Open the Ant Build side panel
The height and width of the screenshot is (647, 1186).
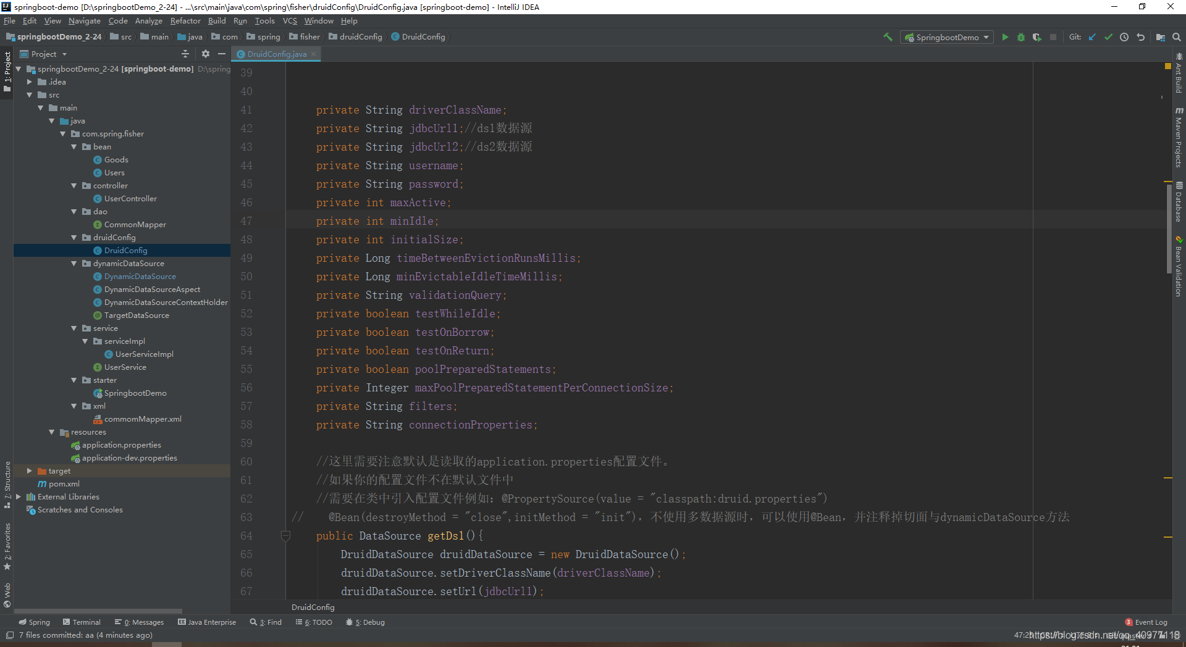(x=1179, y=73)
